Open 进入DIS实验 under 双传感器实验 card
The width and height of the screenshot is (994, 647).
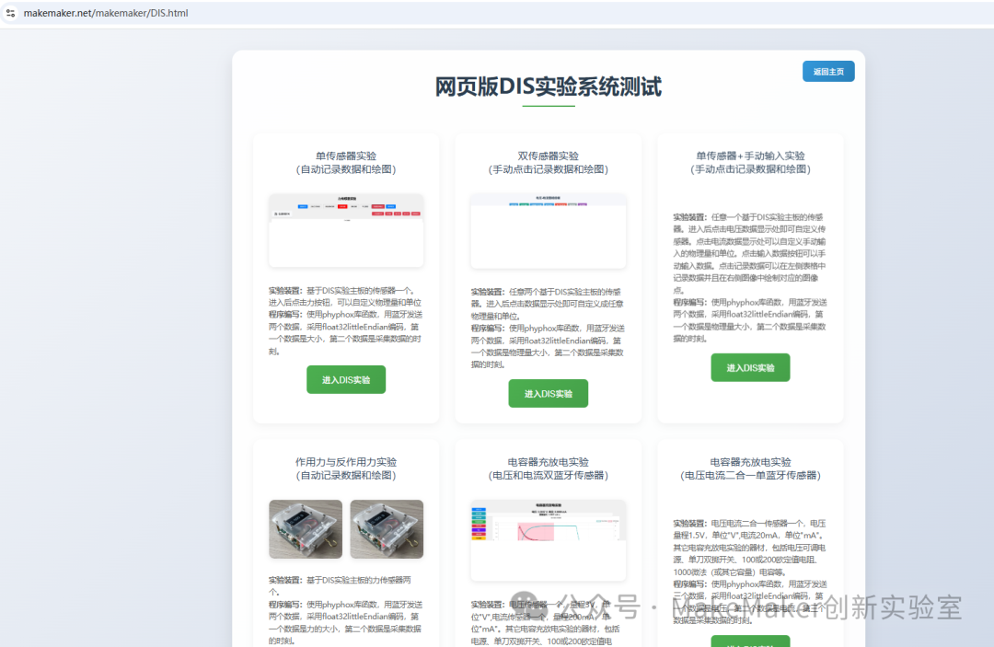click(x=549, y=394)
